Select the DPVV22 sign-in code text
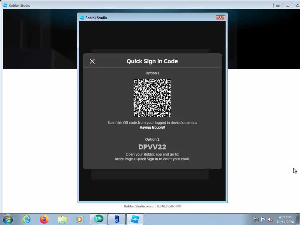Screen dimensions: 300x225 pos(152,147)
